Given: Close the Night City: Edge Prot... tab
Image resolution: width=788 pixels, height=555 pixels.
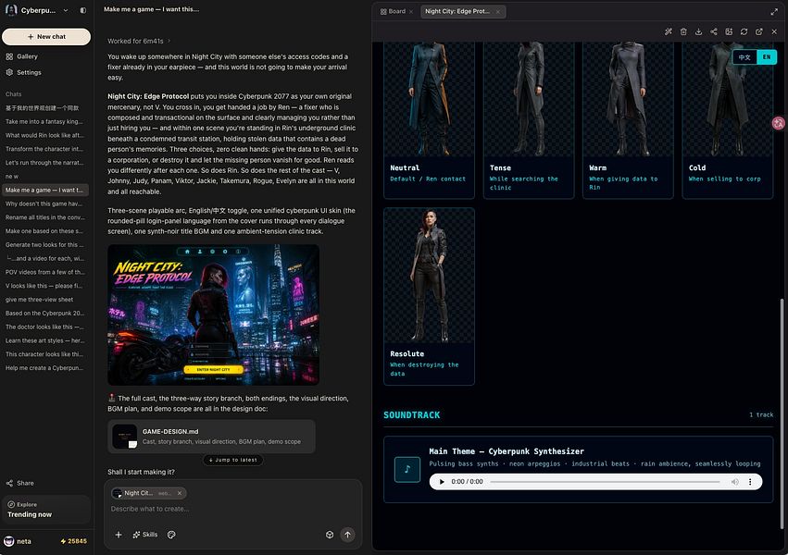Looking at the screenshot, I should [x=498, y=11].
